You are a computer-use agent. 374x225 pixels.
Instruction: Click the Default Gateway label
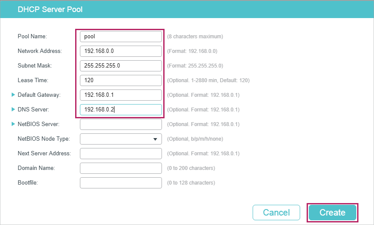pyautogui.click(x=39, y=95)
